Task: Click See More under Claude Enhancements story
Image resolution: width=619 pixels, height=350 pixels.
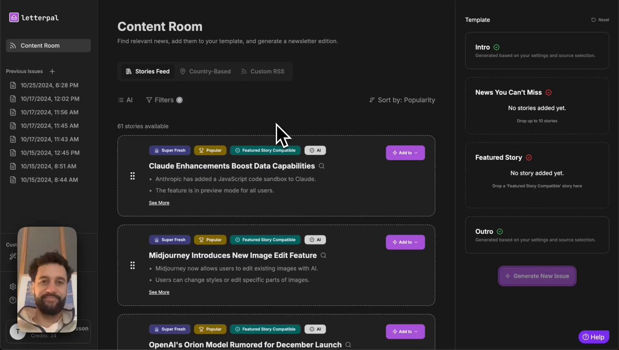Action: pos(159,203)
